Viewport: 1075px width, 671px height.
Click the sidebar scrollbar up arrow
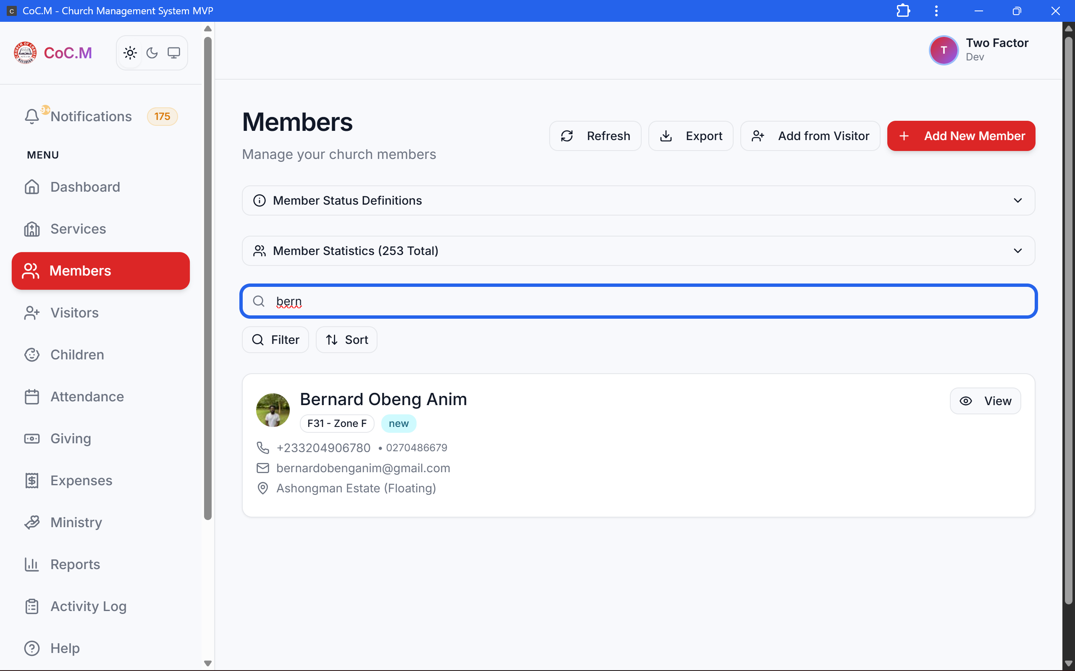click(207, 29)
